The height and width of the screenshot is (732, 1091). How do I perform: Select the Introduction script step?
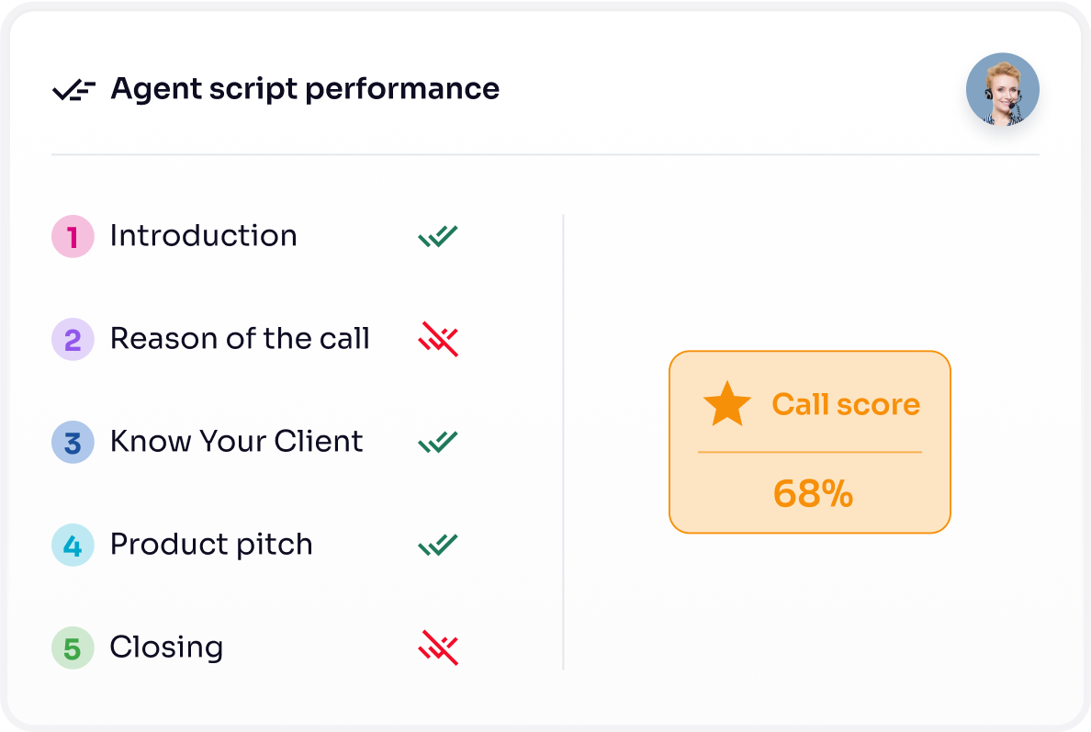[x=203, y=236]
